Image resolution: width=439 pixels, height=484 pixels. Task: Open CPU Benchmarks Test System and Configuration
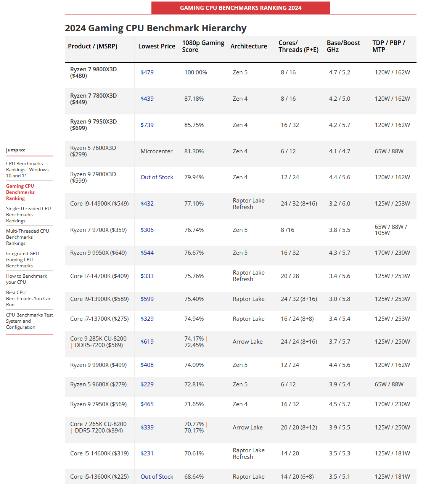(x=29, y=321)
